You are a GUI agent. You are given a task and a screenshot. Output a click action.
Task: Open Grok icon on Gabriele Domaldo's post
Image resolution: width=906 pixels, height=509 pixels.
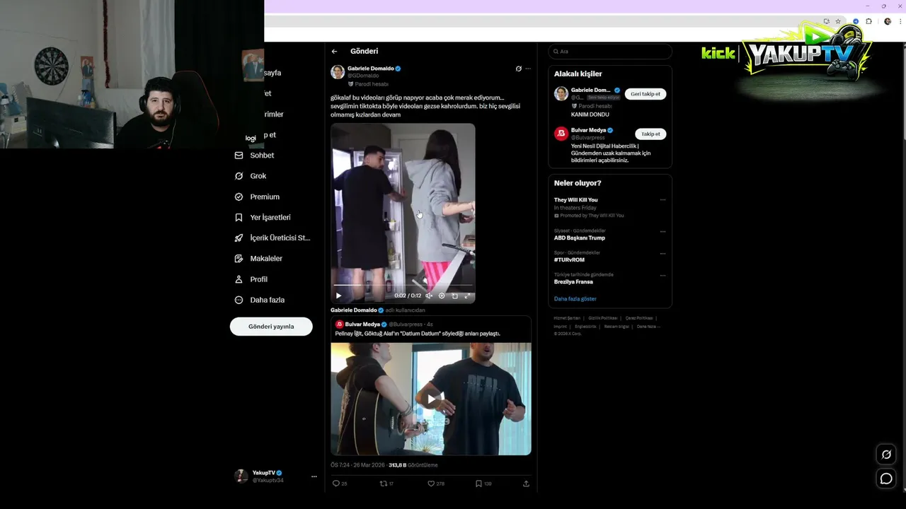click(518, 69)
